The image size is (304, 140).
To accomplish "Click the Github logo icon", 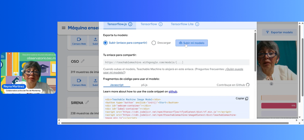I will click(248, 85).
